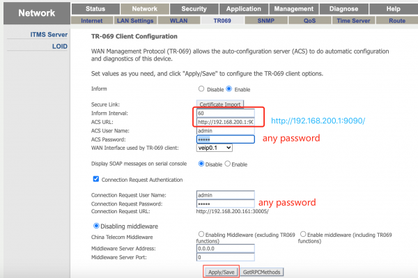The image size is (418, 278).
Task: Select the TR069 sub-tab
Action: [222, 20]
